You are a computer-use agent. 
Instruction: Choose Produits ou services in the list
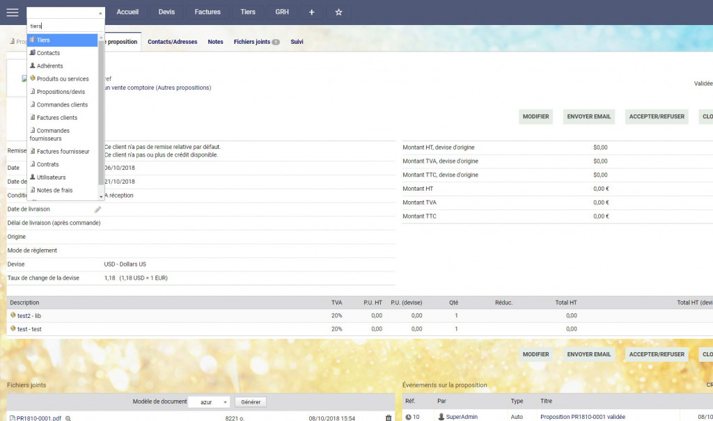coord(63,79)
